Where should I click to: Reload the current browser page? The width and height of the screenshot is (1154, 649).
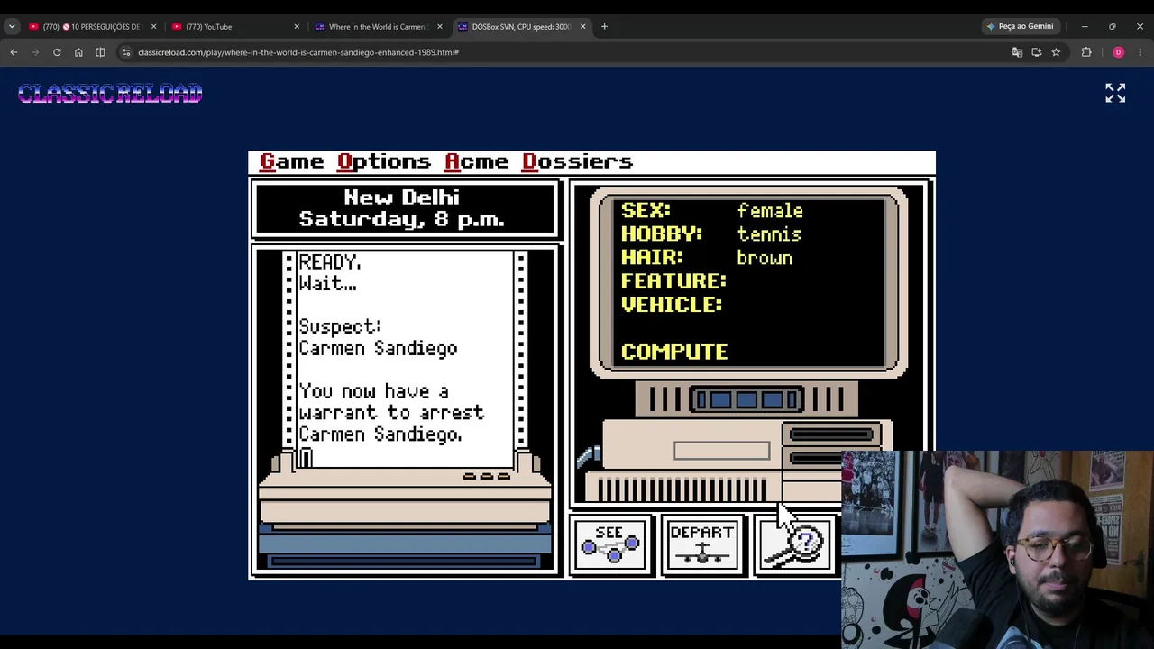tap(57, 52)
